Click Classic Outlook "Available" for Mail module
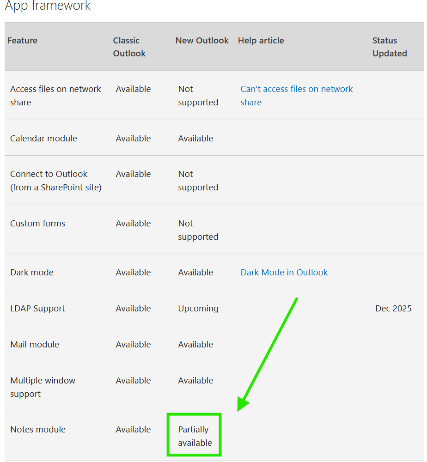Screen dimensions: 427x462 (x=133, y=344)
